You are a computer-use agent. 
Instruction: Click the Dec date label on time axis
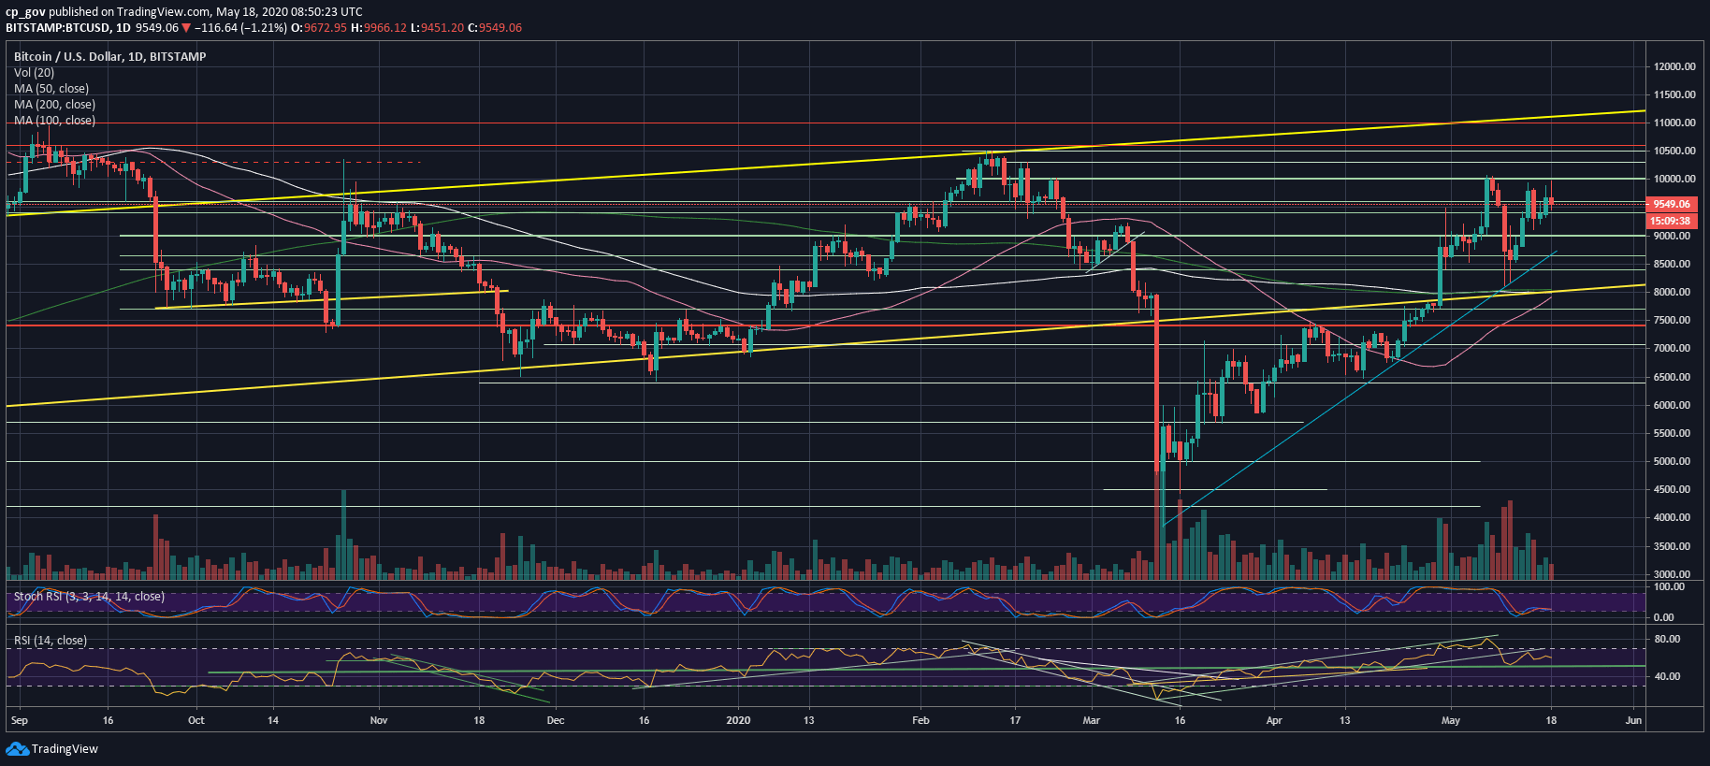pos(556,720)
